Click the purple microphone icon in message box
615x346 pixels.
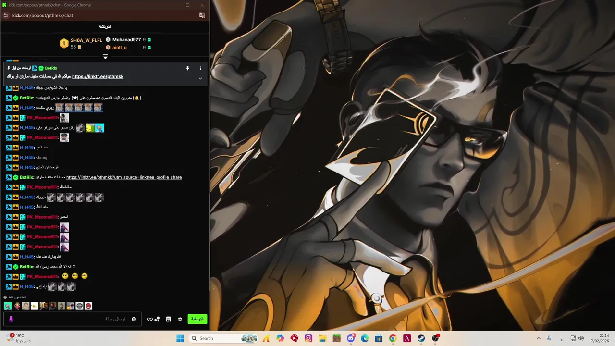11,319
